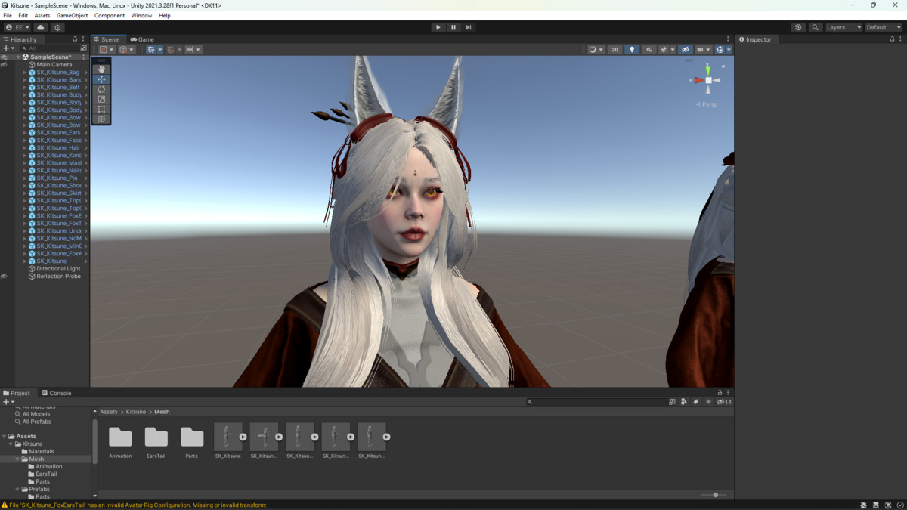Switch to the Game tab
907x510 pixels.
point(142,39)
